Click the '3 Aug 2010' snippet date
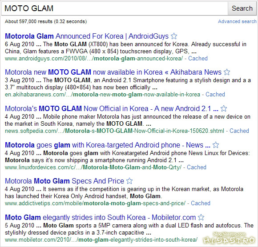 (x=20, y=80)
